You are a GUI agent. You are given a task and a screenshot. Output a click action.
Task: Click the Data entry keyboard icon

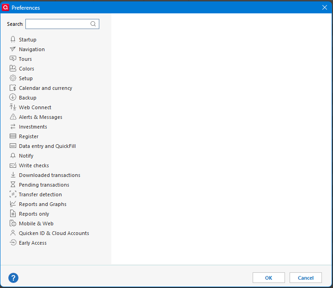13,146
